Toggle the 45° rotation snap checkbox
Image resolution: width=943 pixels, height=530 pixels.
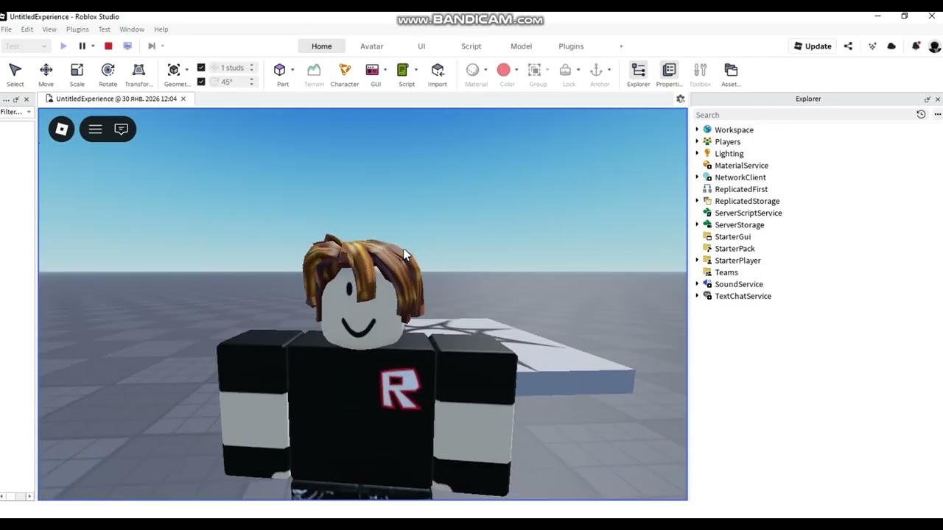(x=201, y=82)
